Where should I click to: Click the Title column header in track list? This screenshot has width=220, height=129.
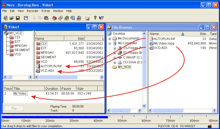tap(29, 88)
